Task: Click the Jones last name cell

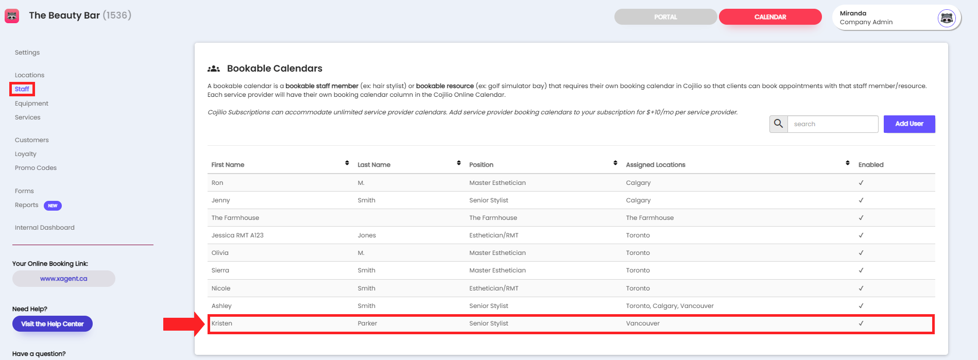Action: pos(367,235)
